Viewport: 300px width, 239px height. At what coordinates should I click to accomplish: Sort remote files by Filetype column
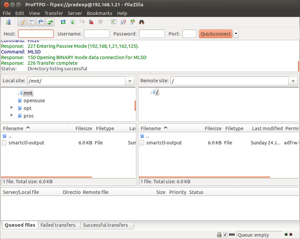(237, 128)
